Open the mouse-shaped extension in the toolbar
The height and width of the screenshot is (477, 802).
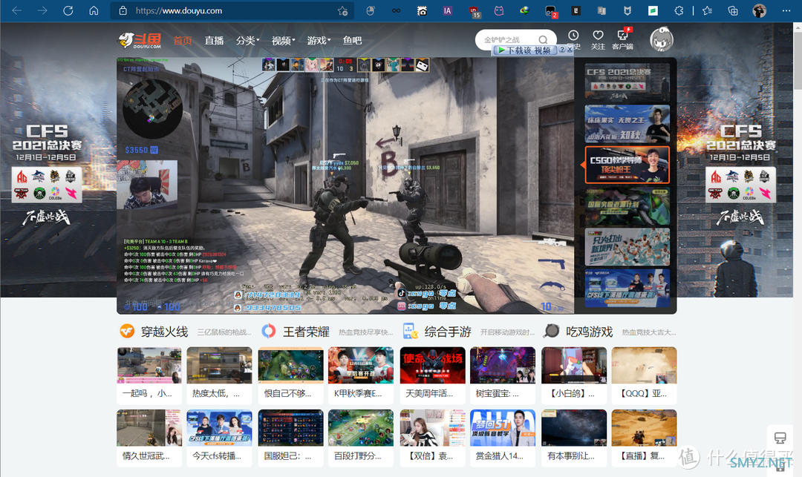click(371, 10)
